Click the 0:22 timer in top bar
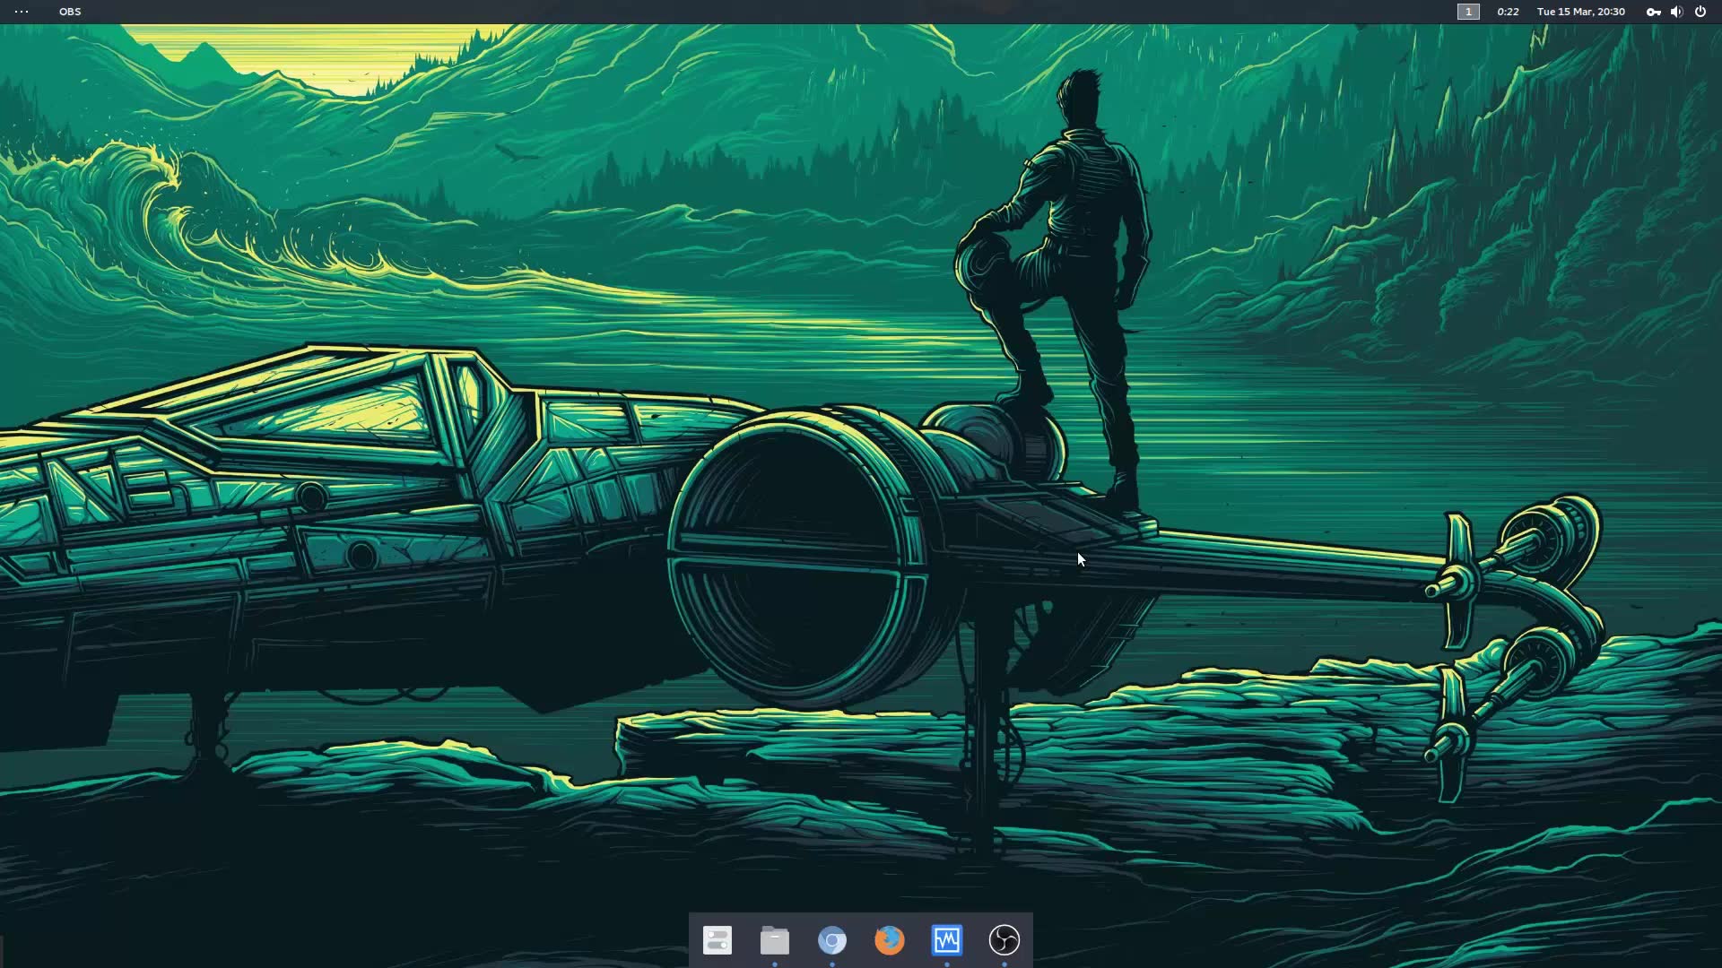This screenshot has width=1722, height=968. [1508, 12]
